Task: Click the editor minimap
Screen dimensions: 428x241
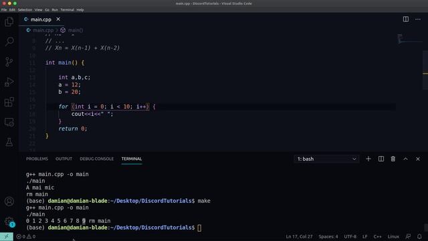Action: pos(409,39)
